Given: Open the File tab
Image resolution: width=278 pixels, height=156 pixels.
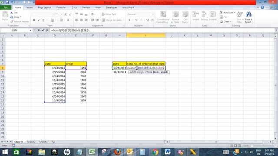Looking at the screenshot, I should (x=6, y=8).
